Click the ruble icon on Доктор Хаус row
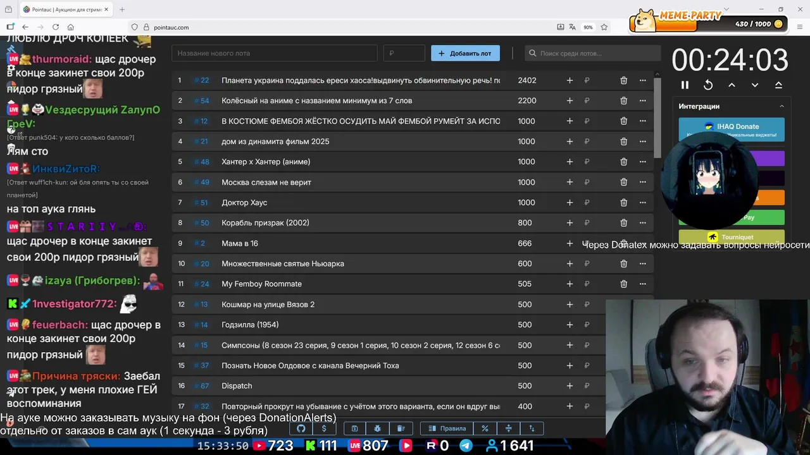The width and height of the screenshot is (810, 455). tap(587, 202)
